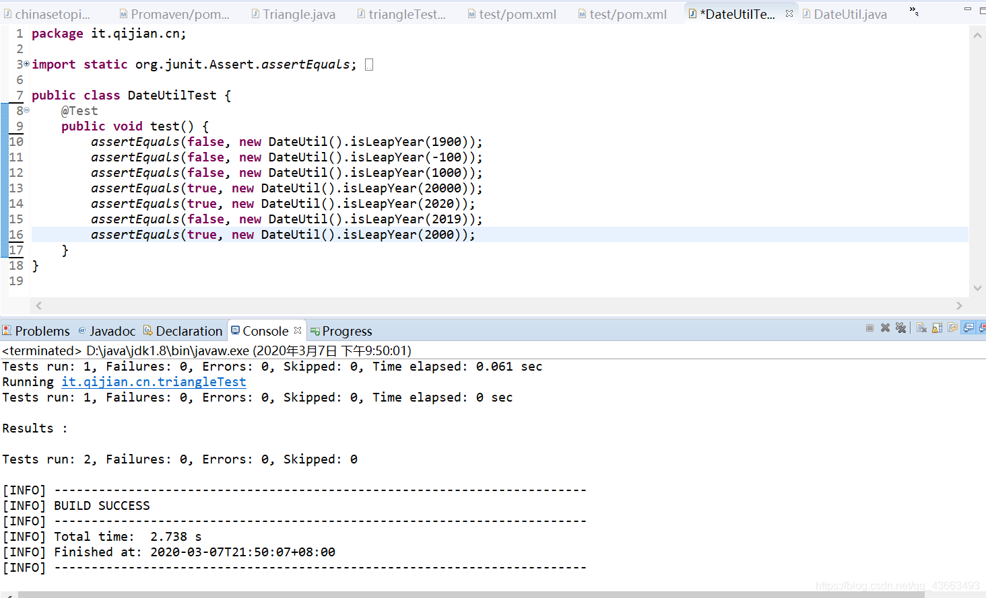Clear the console output

click(921, 328)
